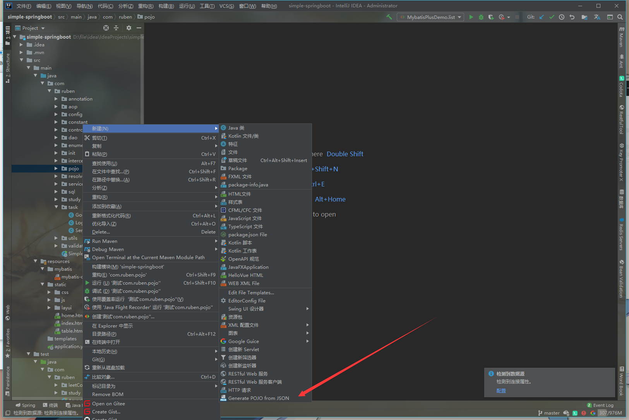The height and width of the screenshot is (420, 629).
Task: Toggle the Structure side panel
Action: 7,66
